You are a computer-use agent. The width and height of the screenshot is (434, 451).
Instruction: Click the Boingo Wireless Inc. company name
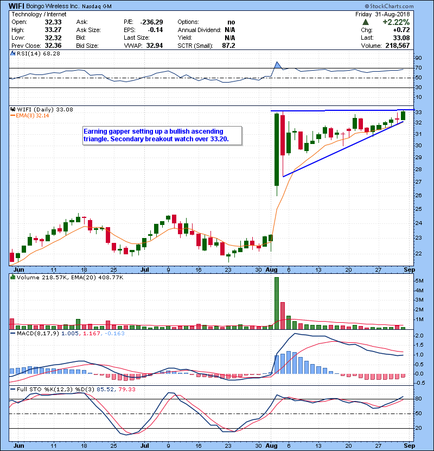(53, 6)
